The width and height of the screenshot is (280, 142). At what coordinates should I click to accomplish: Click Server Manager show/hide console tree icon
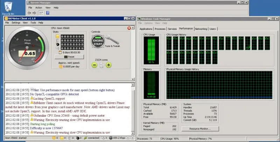[41, 13]
